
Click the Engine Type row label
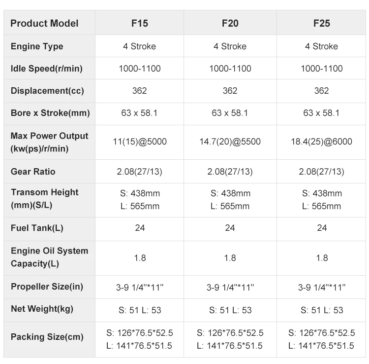coord(37,46)
